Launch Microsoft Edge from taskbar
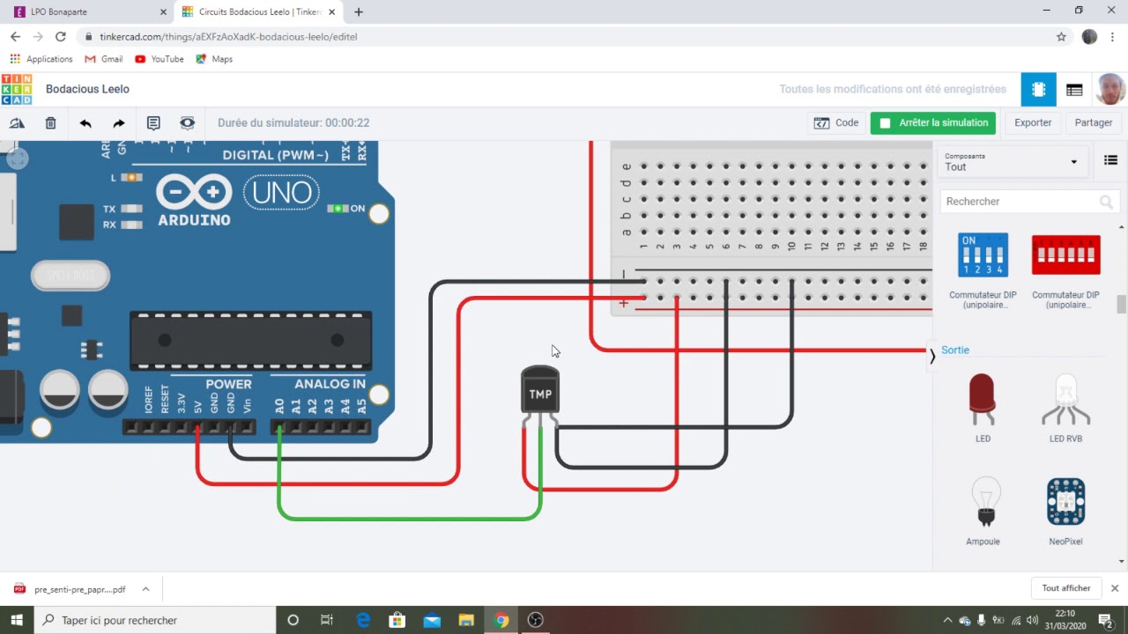Screen dimensions: 1128x634 point(363,620)
